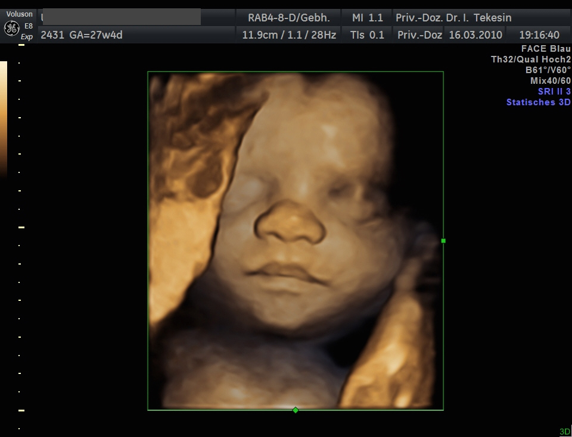The image size is (572, 437).
Task: Click the 11.9cm / 1.1 / 28Hz depth info
Action: (289, 35)
